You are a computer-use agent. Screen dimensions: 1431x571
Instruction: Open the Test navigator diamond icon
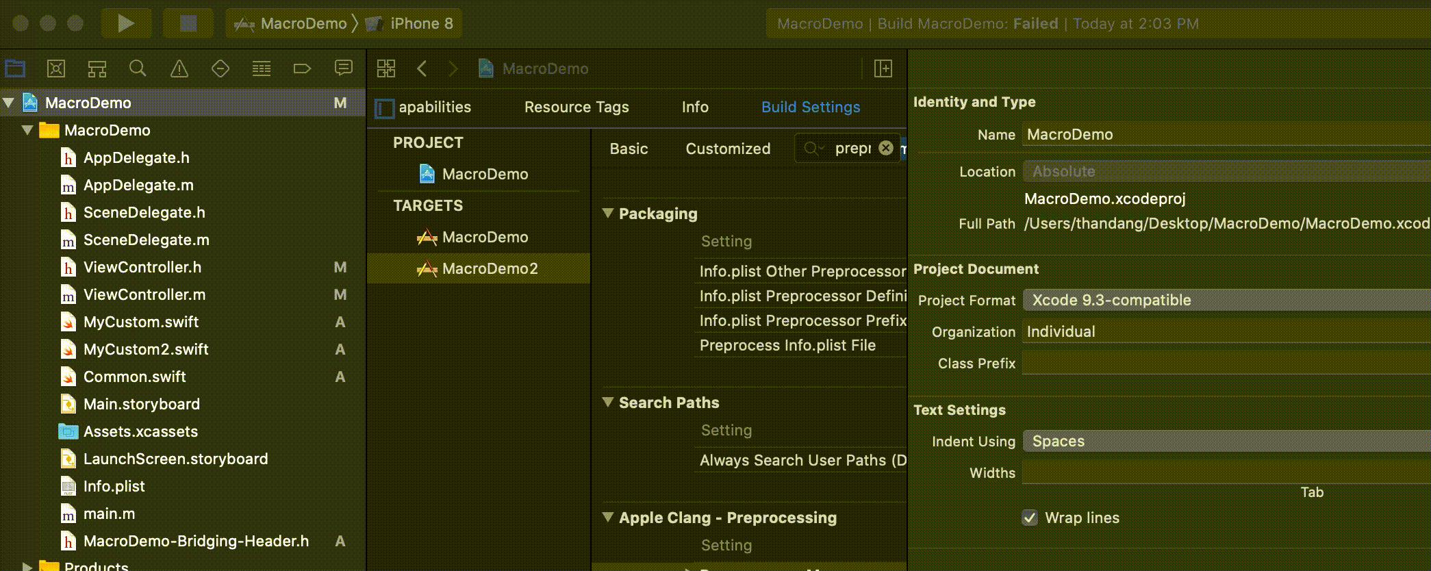pyautogui.click(x=220, y=68)
